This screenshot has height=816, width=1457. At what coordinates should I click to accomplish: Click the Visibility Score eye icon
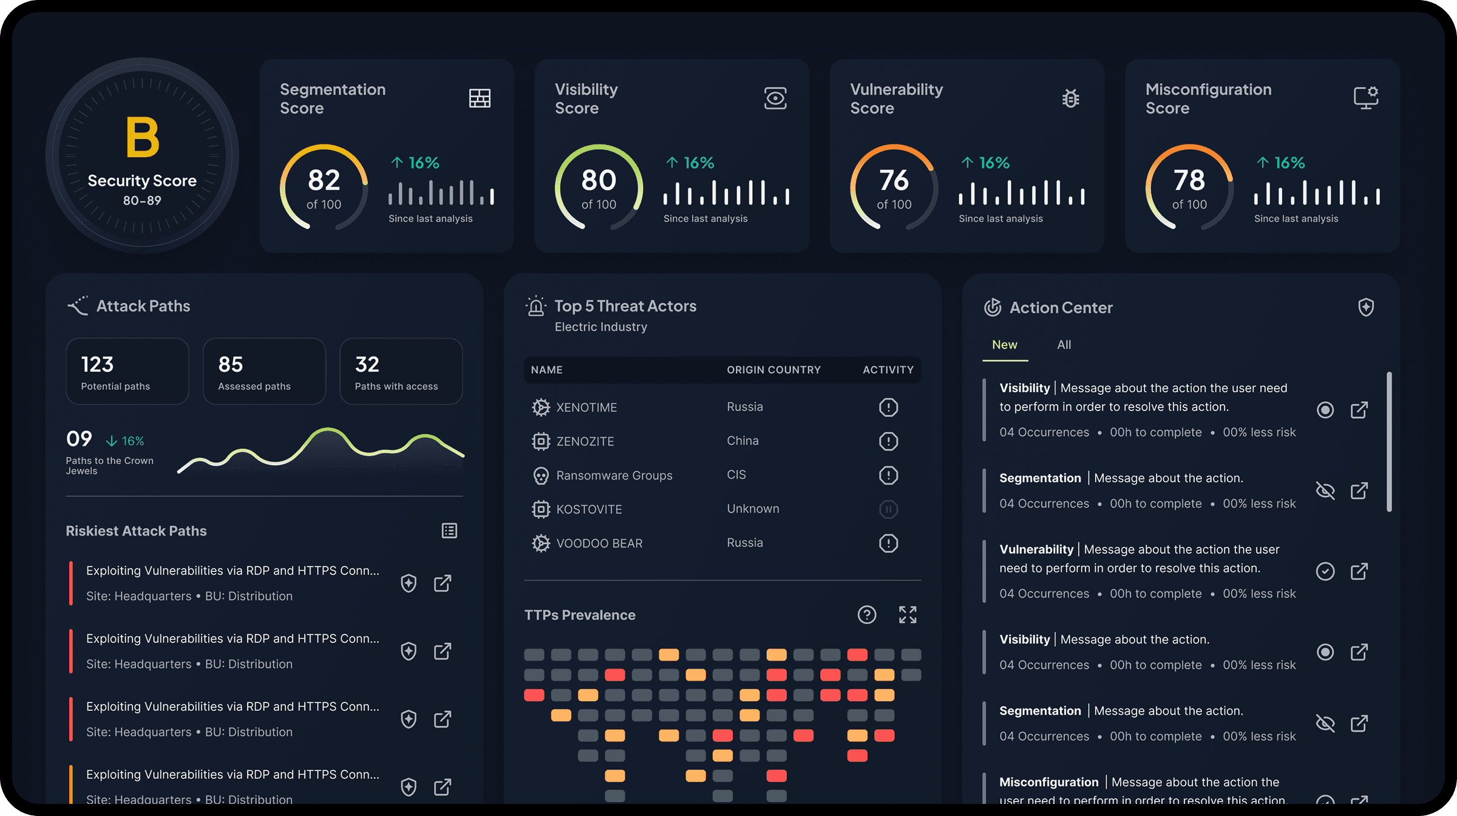[775, 98]
